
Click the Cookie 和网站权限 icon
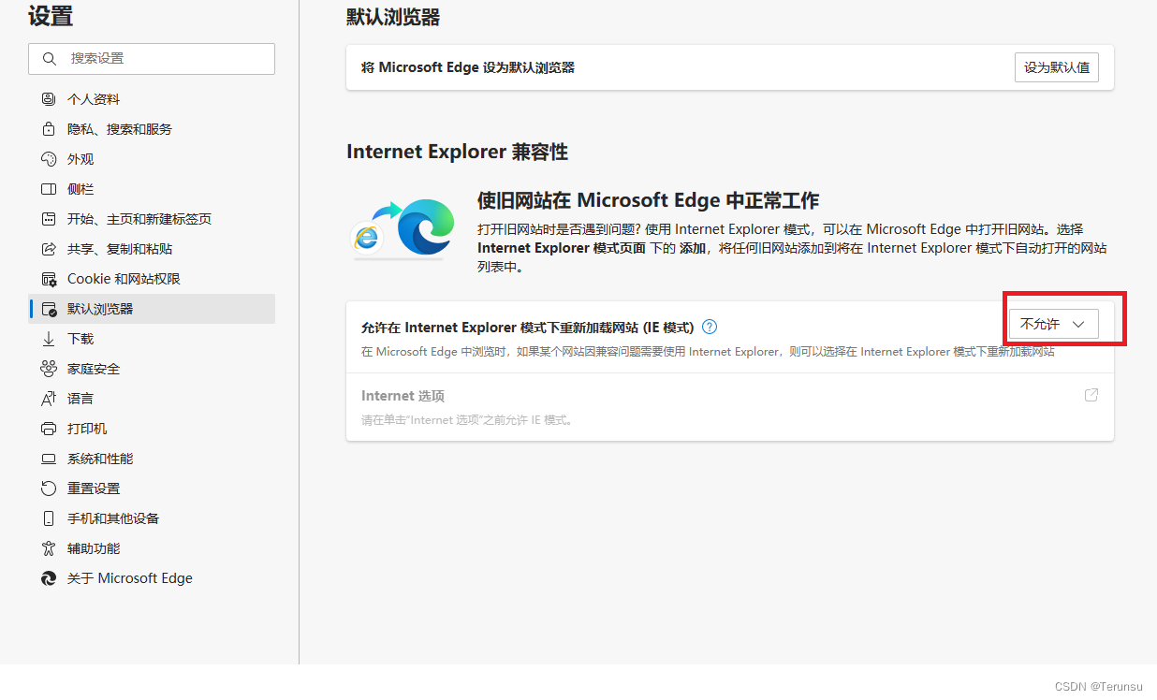coord(49,279)
